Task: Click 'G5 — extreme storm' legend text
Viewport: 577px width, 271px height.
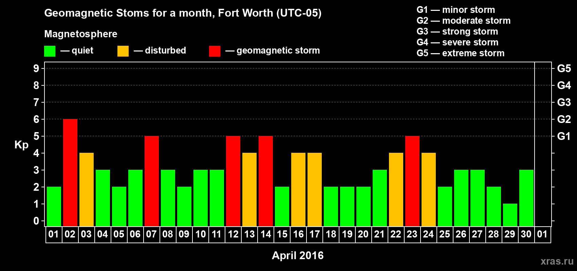Action: click(461, 53)
